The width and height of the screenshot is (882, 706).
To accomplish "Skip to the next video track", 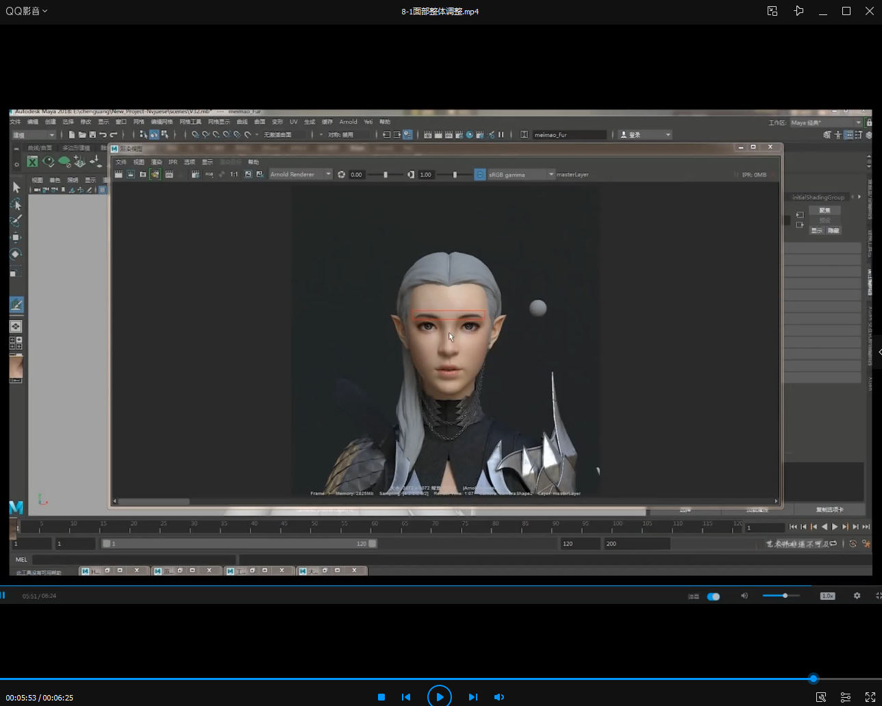I will (473, 697).
